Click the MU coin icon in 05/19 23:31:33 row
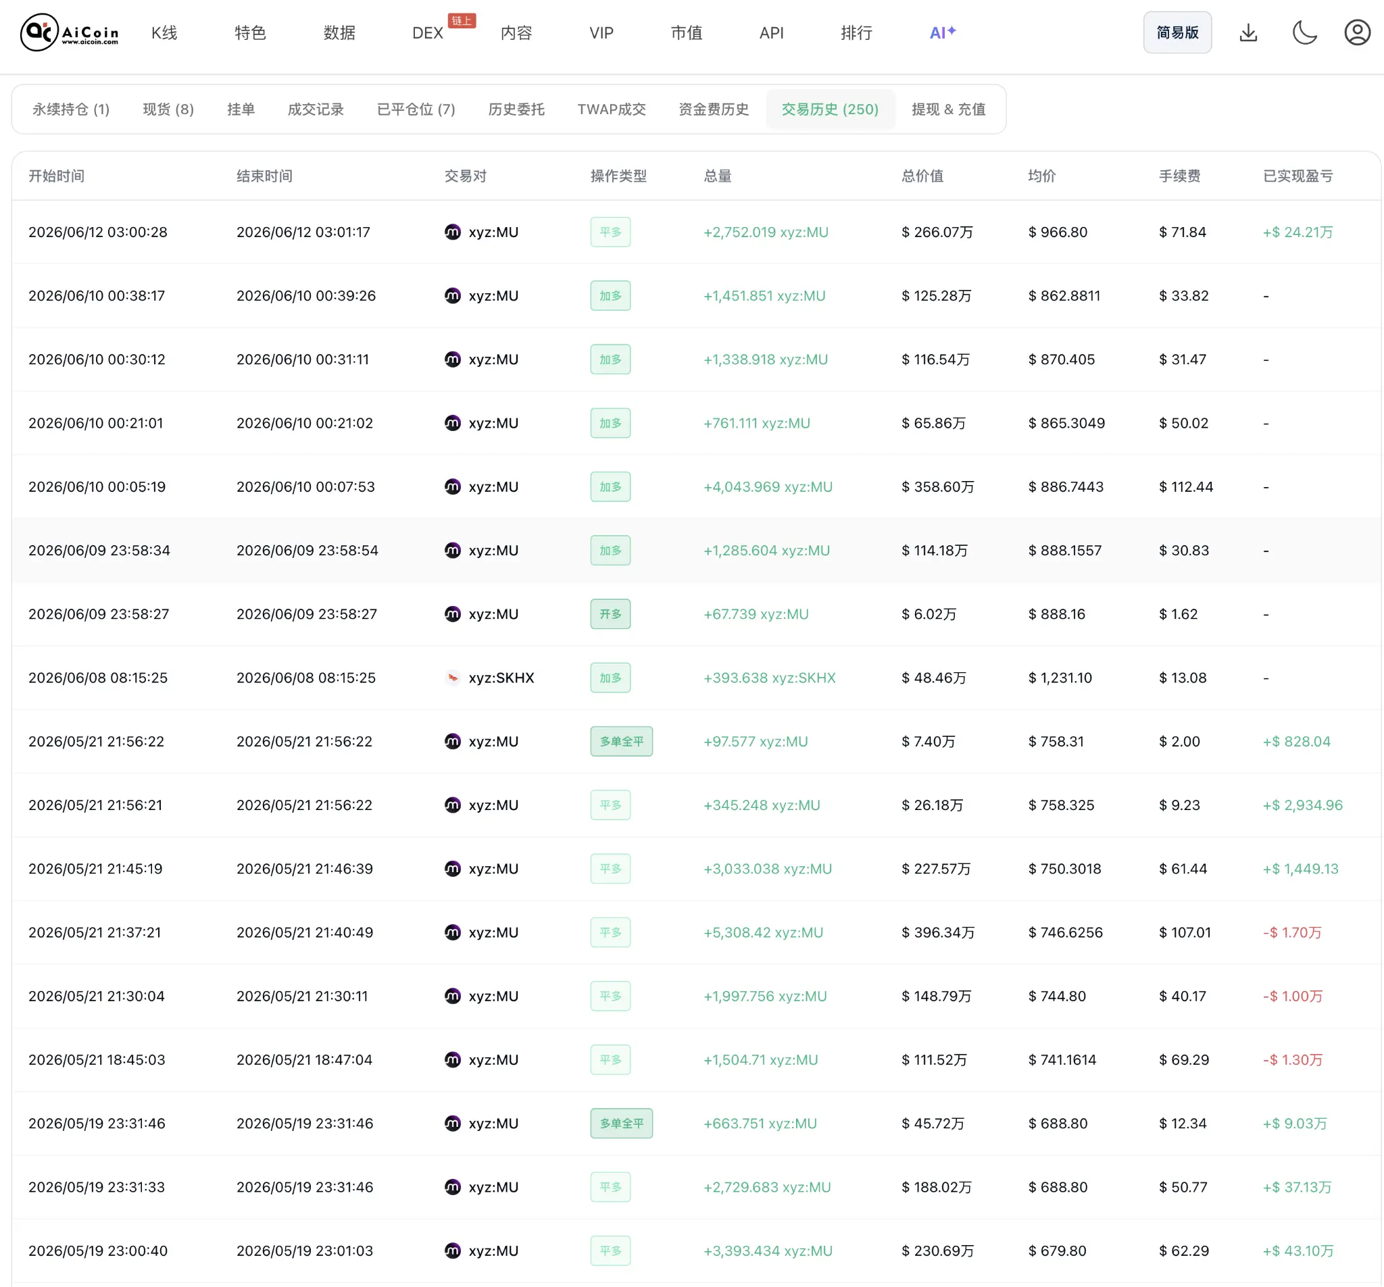This screenshot has width=1384, height=1287. coord(453,1188)
